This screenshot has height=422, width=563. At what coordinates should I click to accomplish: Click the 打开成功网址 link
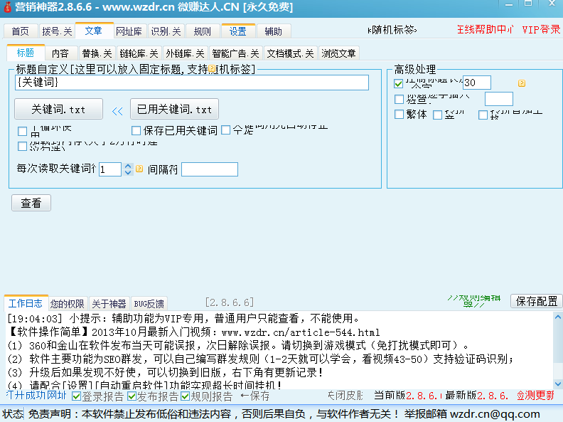(x=37, y=396)
